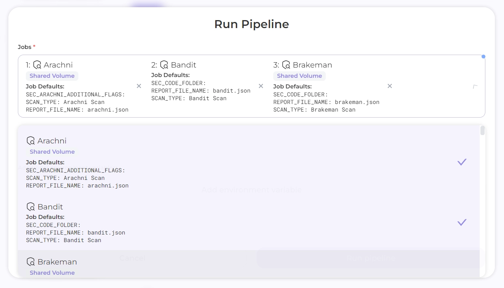
Task: Click the Shared Volume tag on Arachni chip
Action: pyautogui.click(x=52, y=76)
